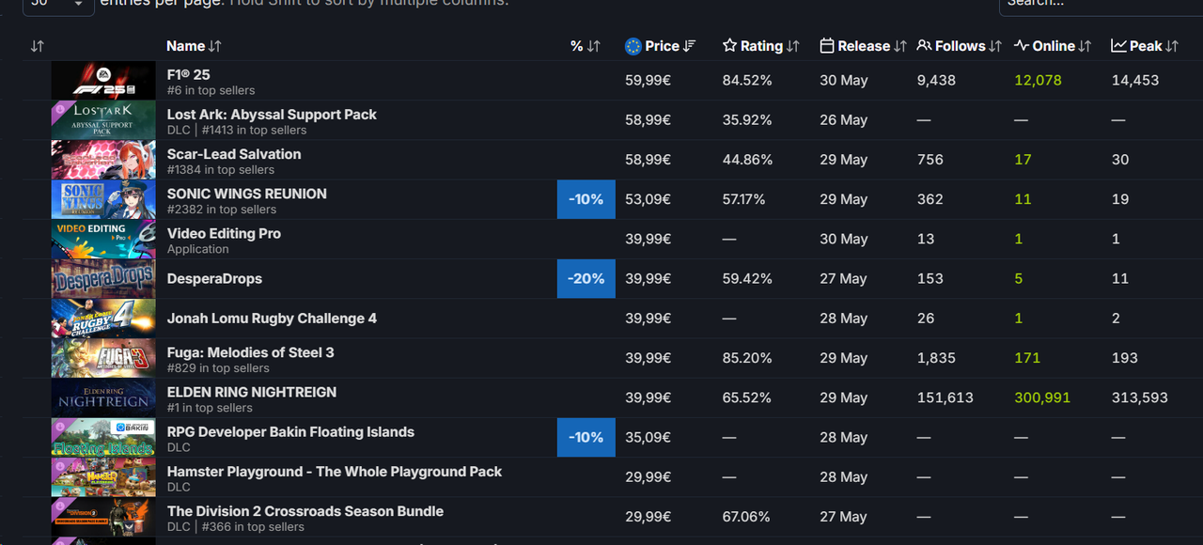
Task: Open The Division 2 Crossroads thumbnail
Action: [103, 517]
